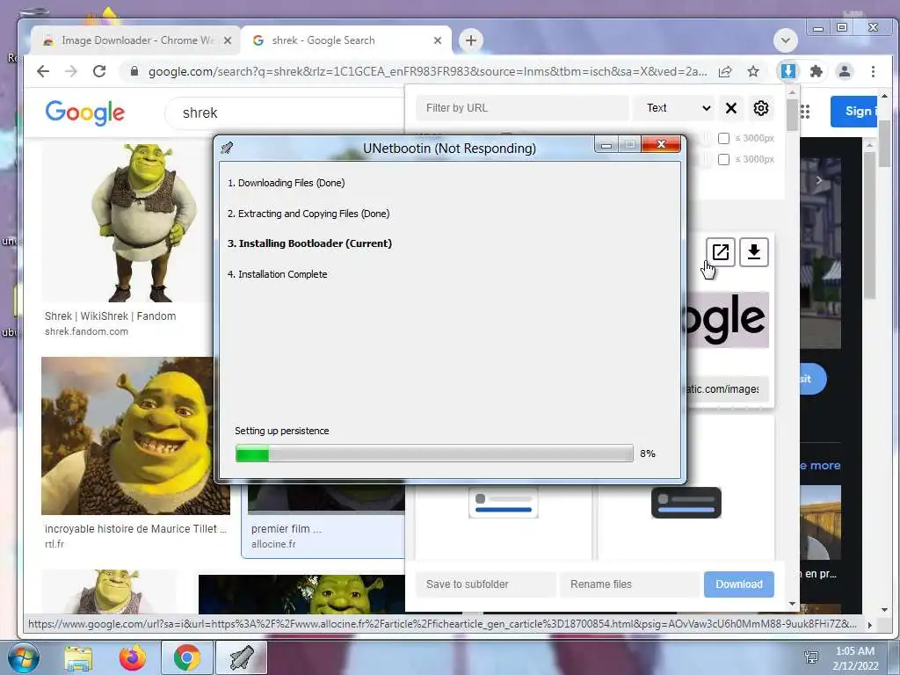Image resolution: width=900 pixels, height=675 pixels.
Task: Open the rtl.fr Maurice Tillet result
Action: (x=135, y=528)
